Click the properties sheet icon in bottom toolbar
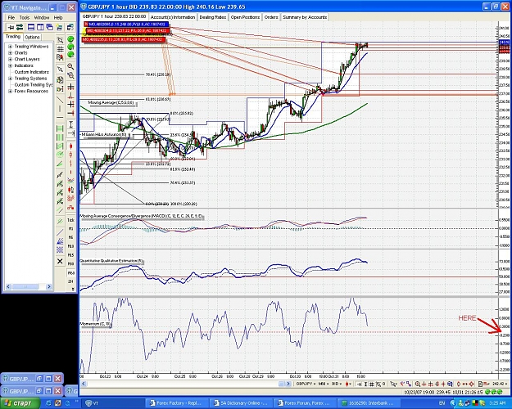 click(x=480, y=384)
